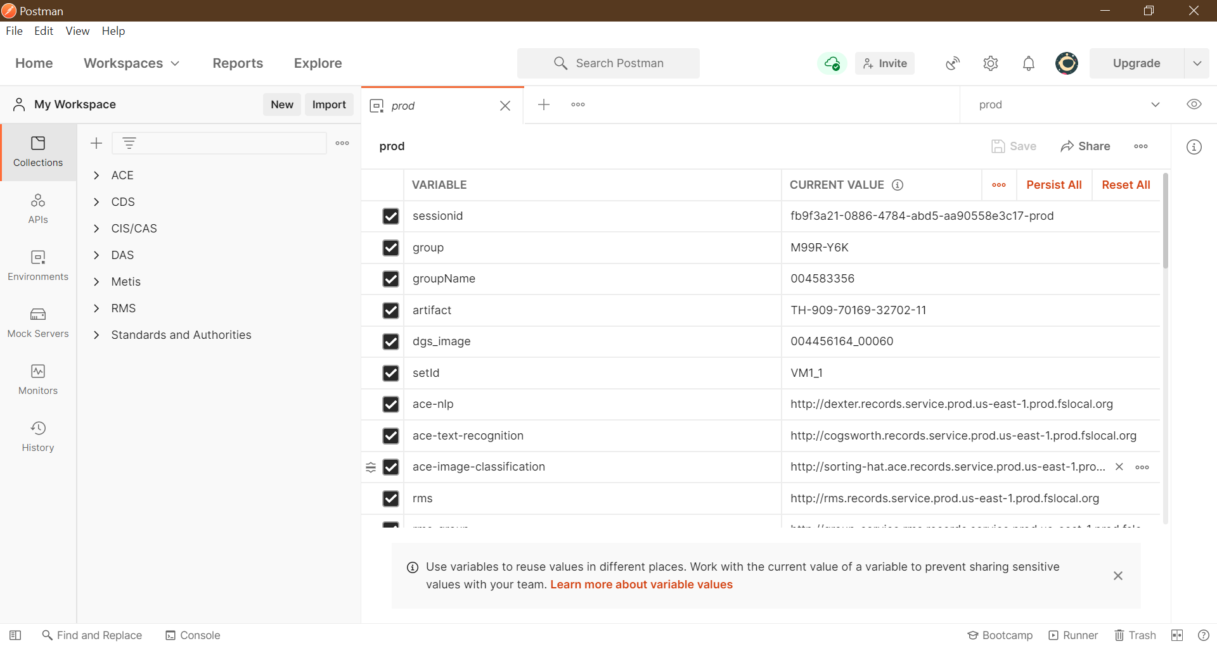The width and height of the screenshot is (1217, 646).
Task: Open the View menu
Action: click(x=77, y=31)
